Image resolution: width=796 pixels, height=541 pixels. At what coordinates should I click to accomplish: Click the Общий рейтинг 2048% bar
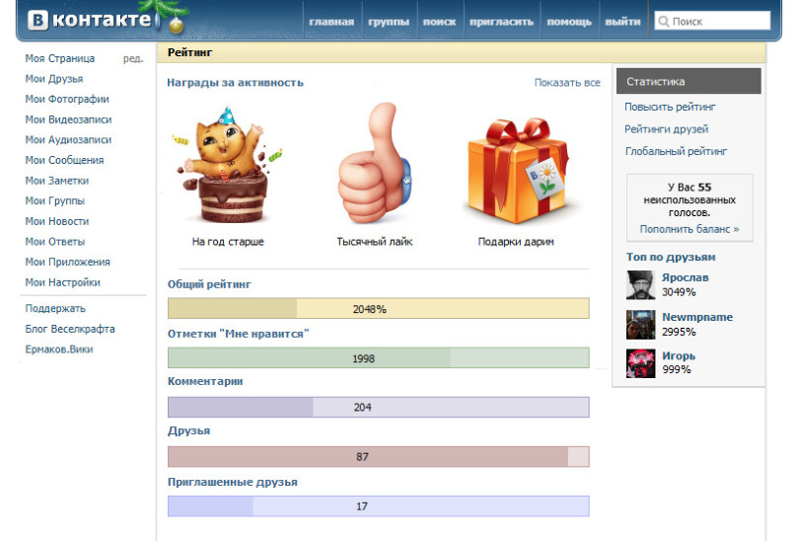coord(379,308)
